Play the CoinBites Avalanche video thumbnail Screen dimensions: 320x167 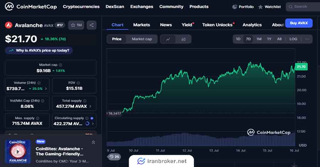[x=18, y=151]
